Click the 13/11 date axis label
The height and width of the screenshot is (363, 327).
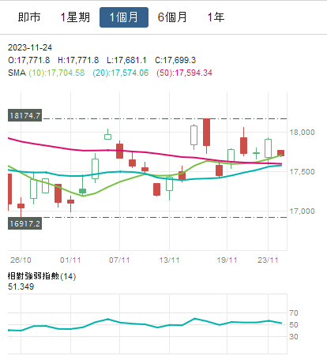[169, 260]
